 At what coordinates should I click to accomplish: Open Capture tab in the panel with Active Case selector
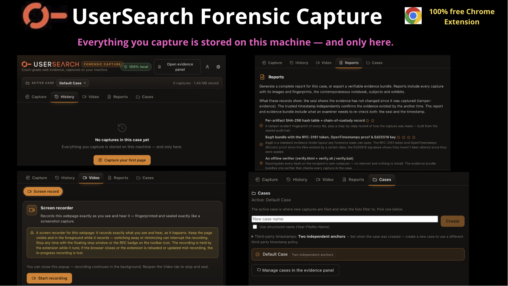[36, 97]
